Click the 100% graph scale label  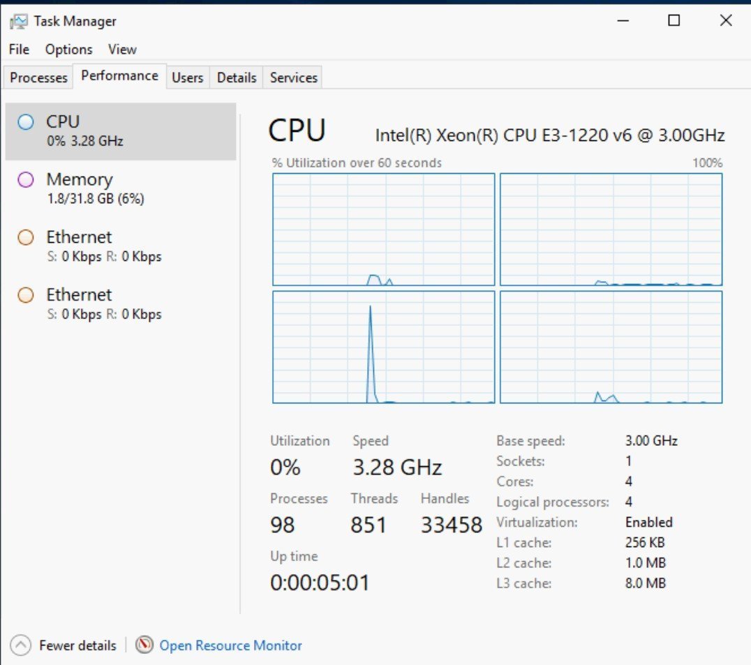(x=708, y=163)
